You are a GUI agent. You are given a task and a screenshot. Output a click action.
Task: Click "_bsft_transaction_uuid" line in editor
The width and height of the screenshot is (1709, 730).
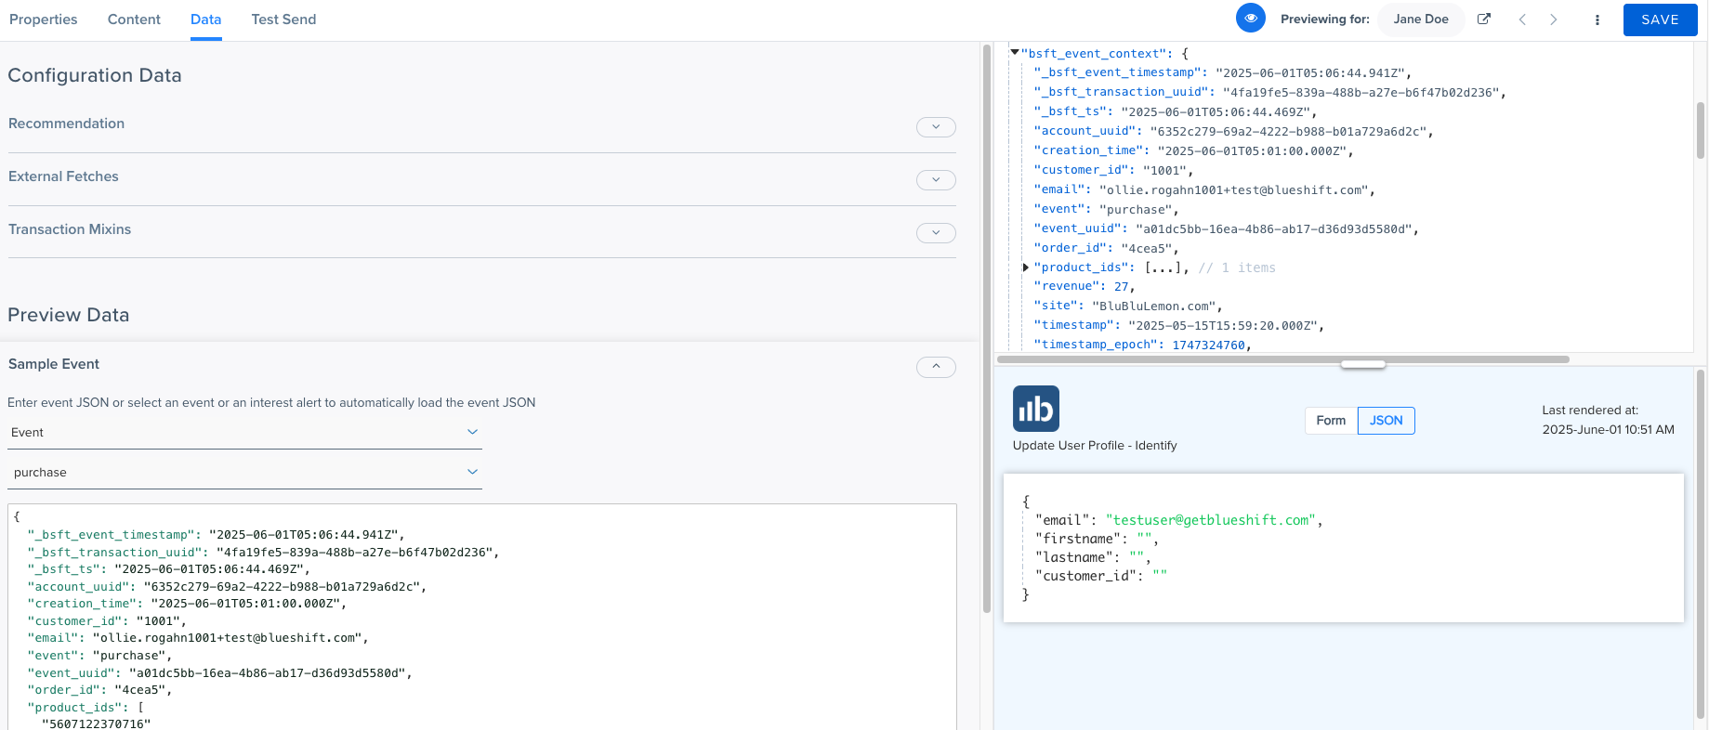pyautogui.click(x=263, y=552)
